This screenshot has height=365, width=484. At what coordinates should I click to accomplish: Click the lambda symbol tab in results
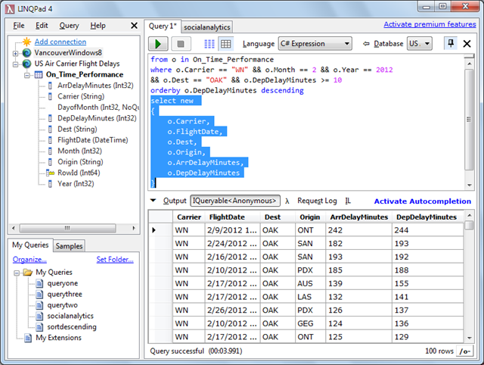pyautogui.click(x=287, y=201)
